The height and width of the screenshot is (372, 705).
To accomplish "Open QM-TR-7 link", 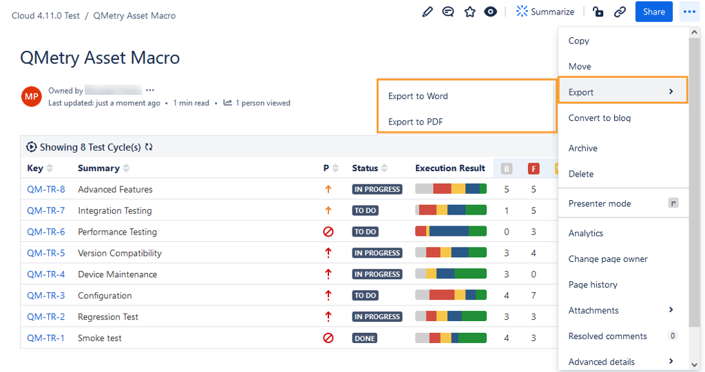I will coord(46,210).
